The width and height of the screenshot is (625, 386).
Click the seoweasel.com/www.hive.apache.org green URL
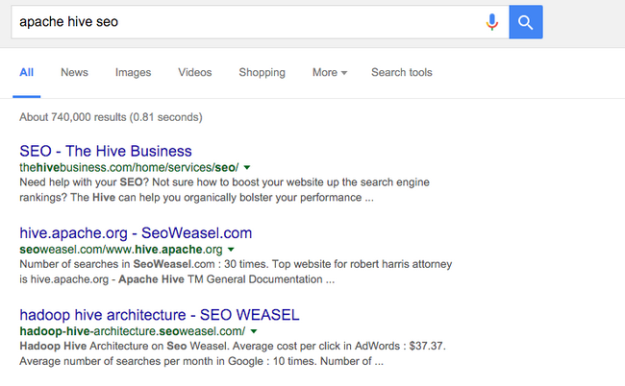[x=120, y=249]
